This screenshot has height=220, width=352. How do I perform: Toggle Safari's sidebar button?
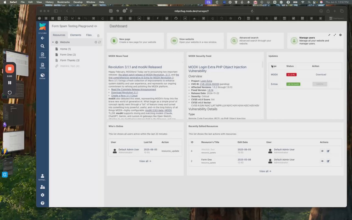click(x=56, y=11)
